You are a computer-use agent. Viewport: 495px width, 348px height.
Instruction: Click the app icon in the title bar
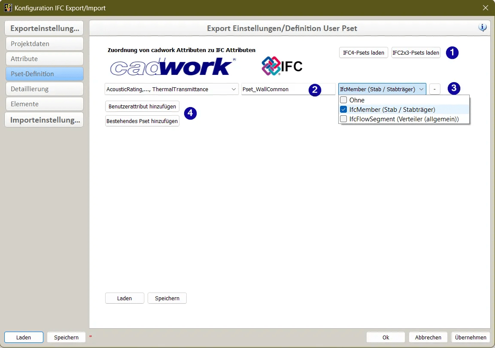pos(8,8)
